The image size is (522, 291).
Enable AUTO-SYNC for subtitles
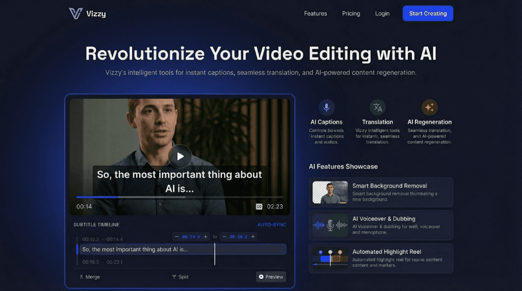pyautogui.click(x=272, y=225)
